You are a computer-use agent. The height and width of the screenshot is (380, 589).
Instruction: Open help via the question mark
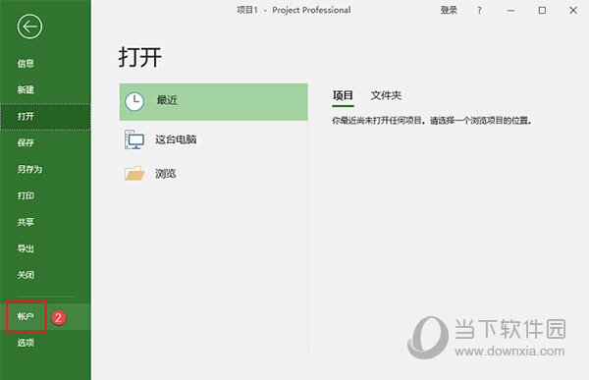[479, 11]
